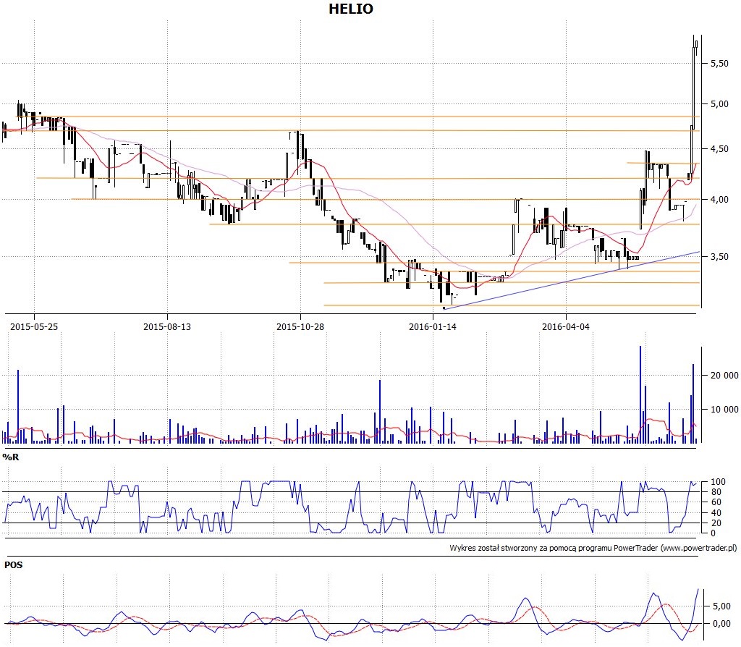Screen dimensions: 741x647
Task: Click the 10 000 volume axis label
Action: click(724, 410)
